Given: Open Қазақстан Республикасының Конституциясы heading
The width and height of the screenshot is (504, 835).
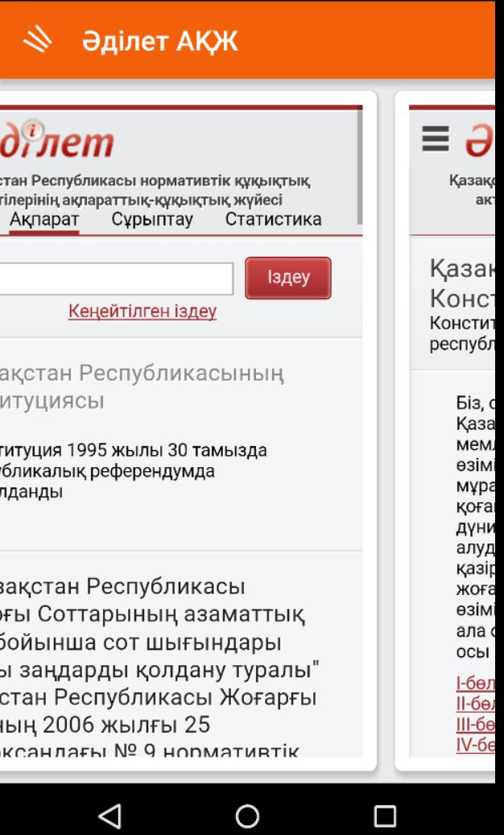Looking at the screenshot, I should [x=142, y=387].
